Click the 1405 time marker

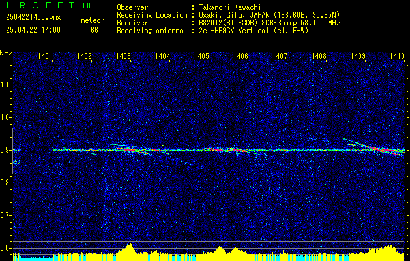(201, 55)
